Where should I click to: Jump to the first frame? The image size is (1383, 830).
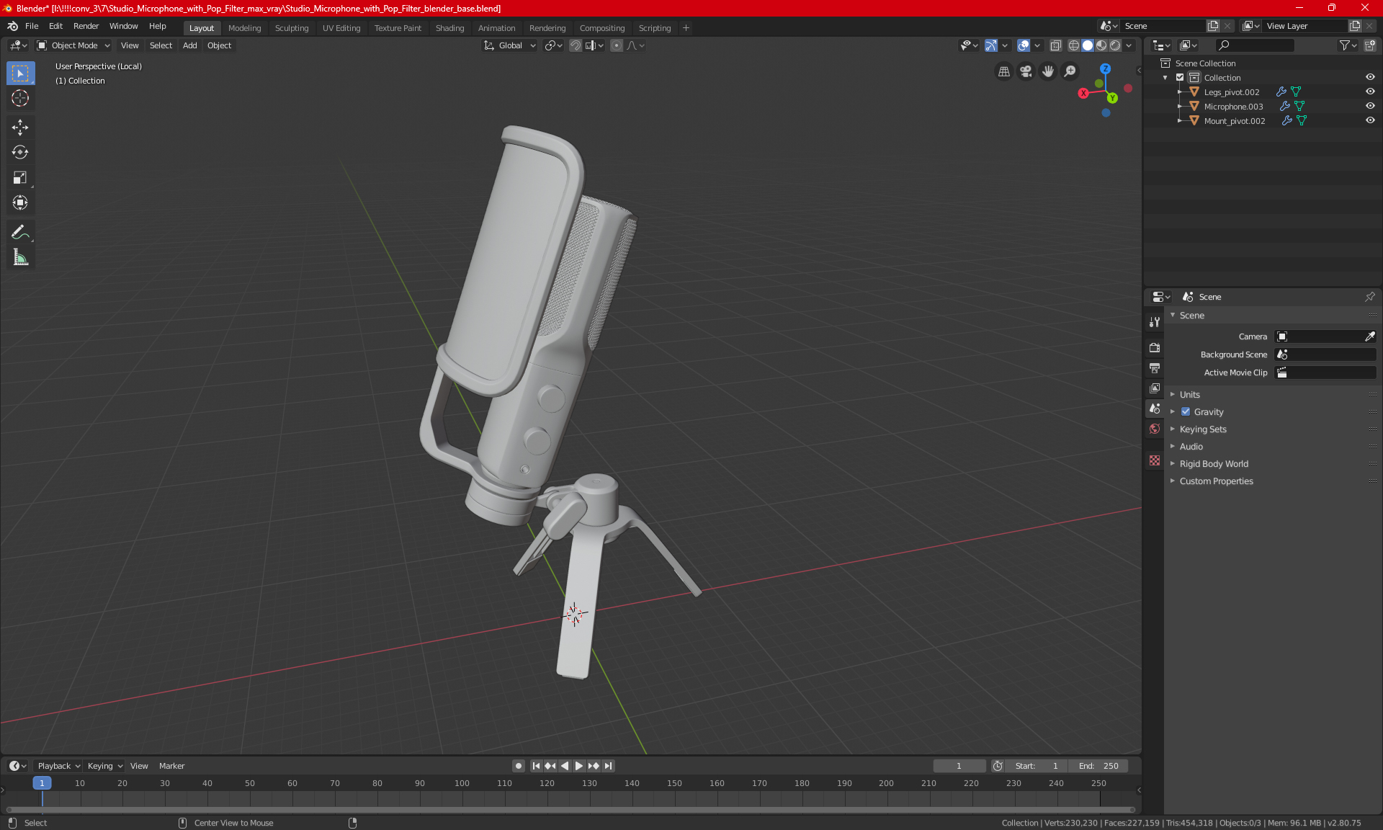click(536, 766)
